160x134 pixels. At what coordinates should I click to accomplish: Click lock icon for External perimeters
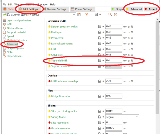point(99,43)
